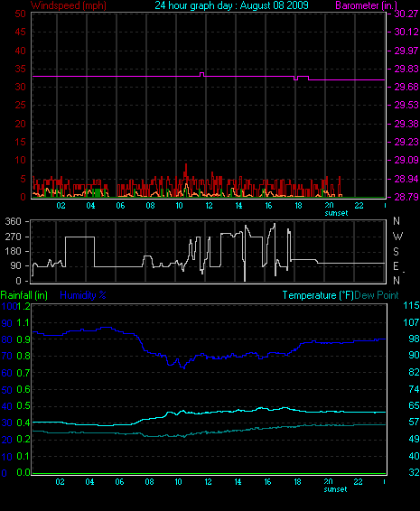Click the 30.27 barometer scale value
Image resolution: width=420 pixels, height=511 pixels.
pos(406,14)
